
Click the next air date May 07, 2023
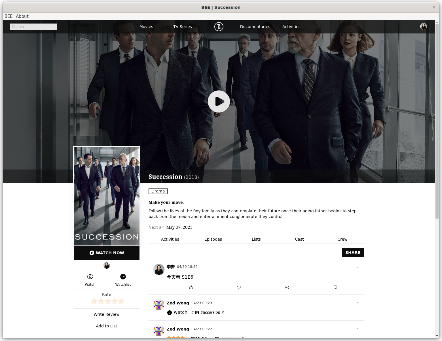179,227
